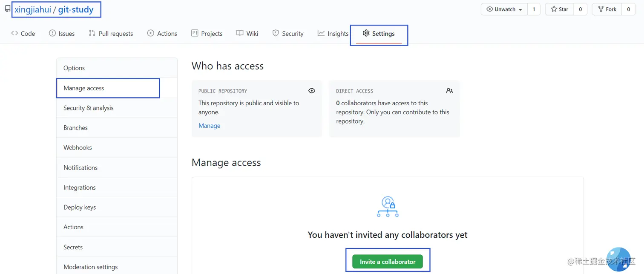
Task: Open Actions in the settings sidebar
Action: [117, 227]
